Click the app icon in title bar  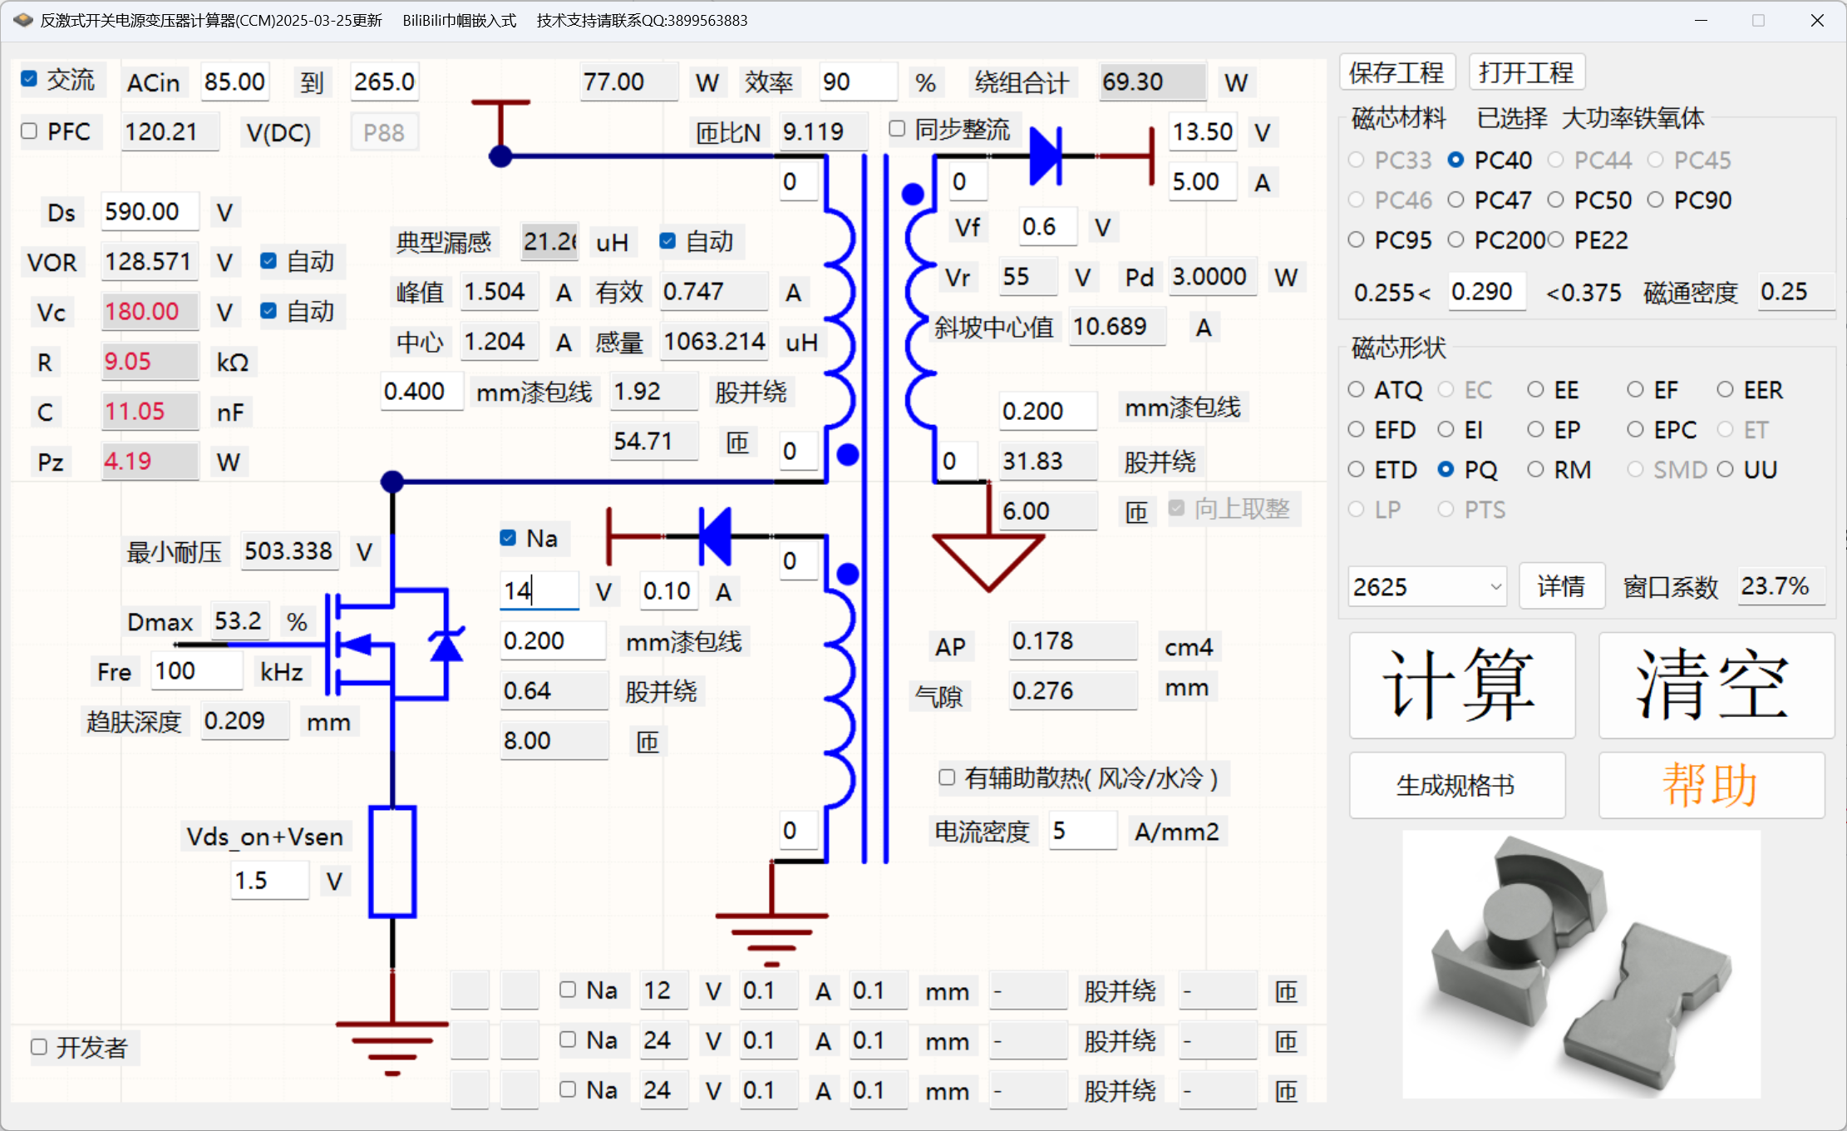(22, 20)
